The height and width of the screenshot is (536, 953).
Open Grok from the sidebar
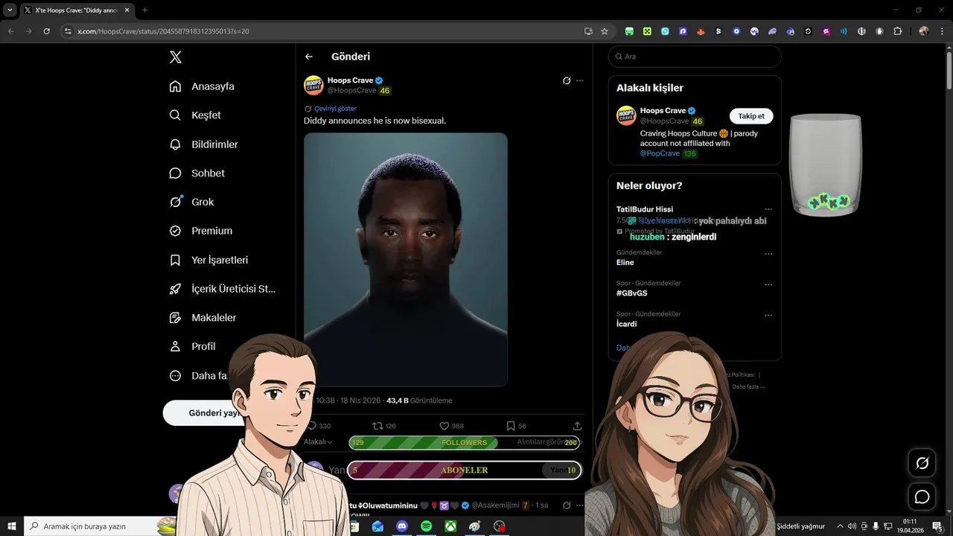pos(191,202)
